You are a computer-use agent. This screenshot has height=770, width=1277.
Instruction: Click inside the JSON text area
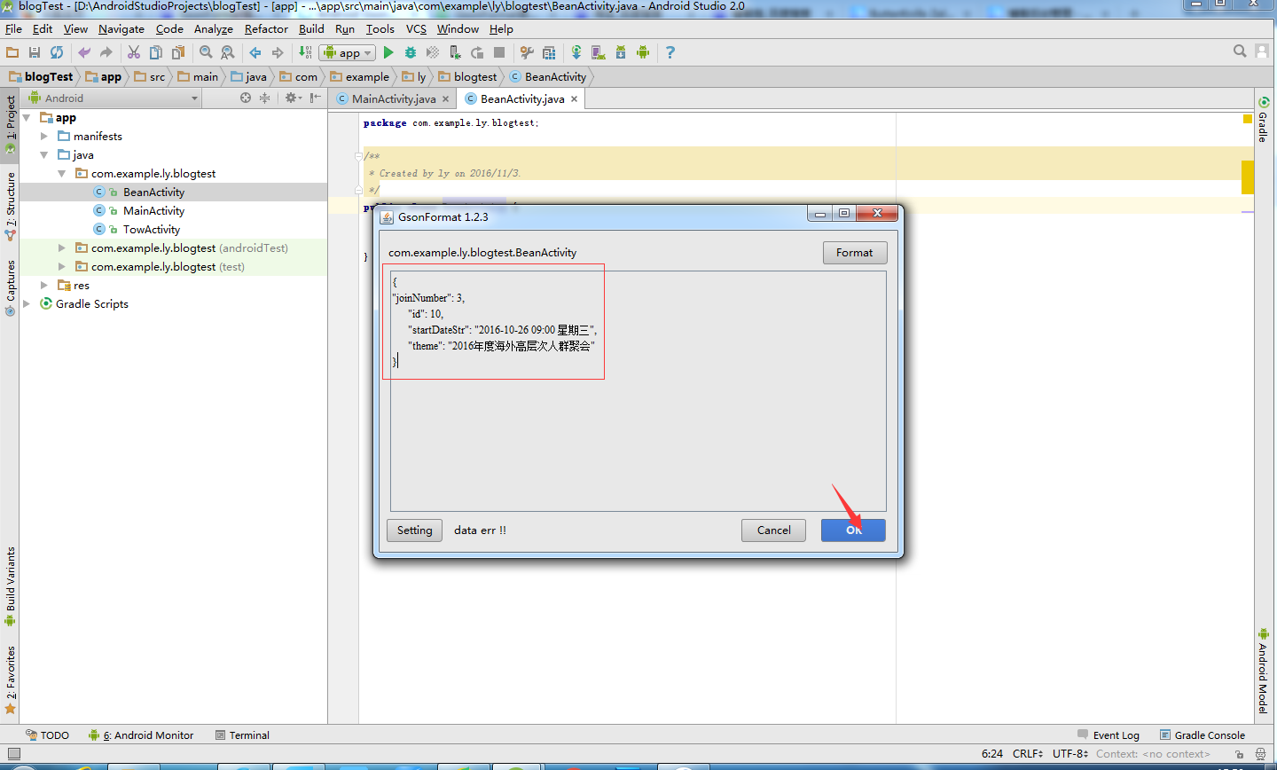638,390
